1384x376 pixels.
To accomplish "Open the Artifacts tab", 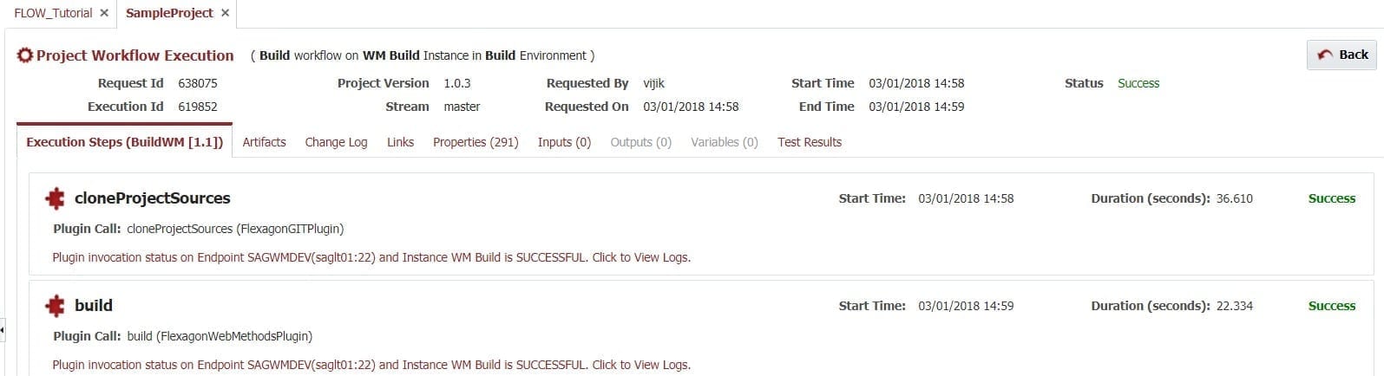I will pyautogui.click(x=264, y=142).
